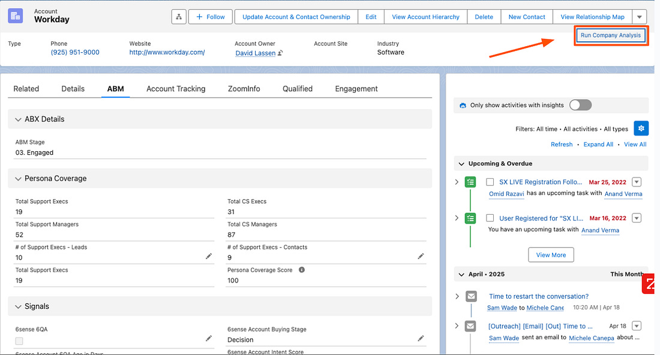
Task: Edit the 6sense Account Buying Stage pencil
Action: 421,338
